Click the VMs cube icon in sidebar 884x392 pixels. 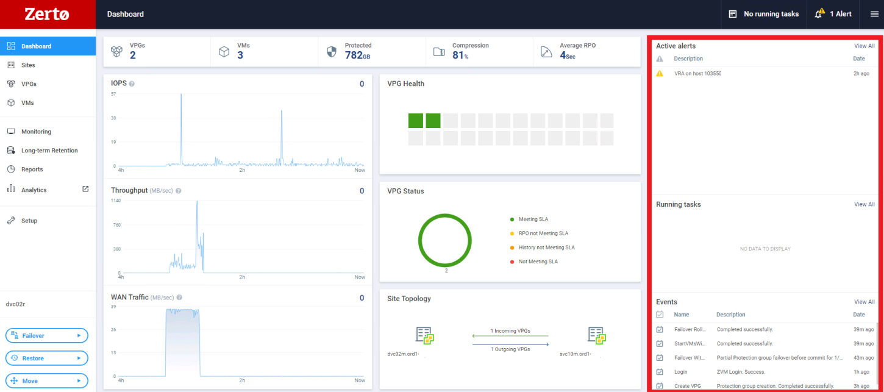[x=11, y=102]
